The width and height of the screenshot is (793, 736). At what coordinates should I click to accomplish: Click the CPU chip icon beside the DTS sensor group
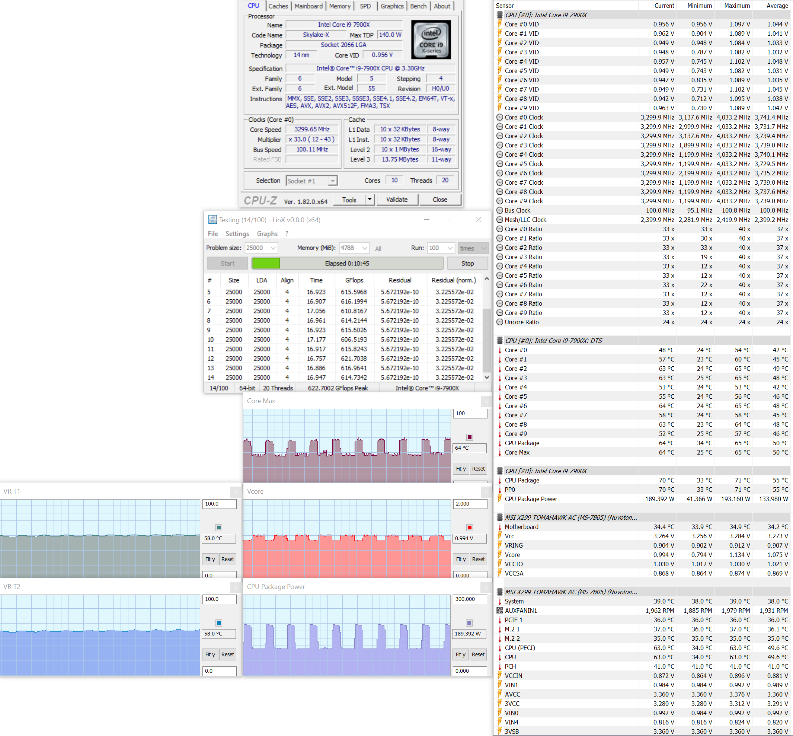click(x=500, y=341)
